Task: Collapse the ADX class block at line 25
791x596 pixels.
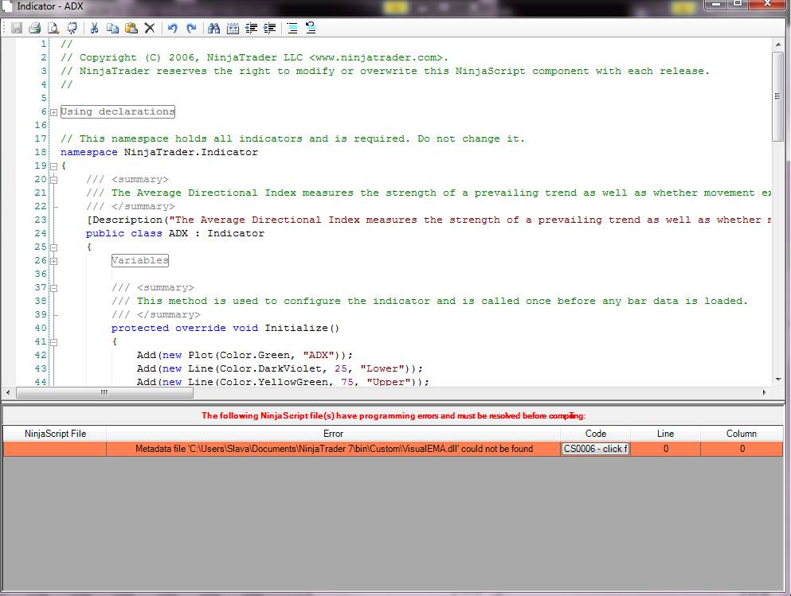Action: (x=53, y=247)
